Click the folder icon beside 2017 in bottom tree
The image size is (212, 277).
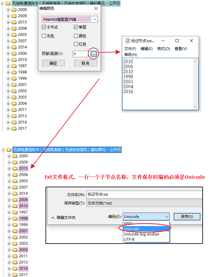point(15,275)
